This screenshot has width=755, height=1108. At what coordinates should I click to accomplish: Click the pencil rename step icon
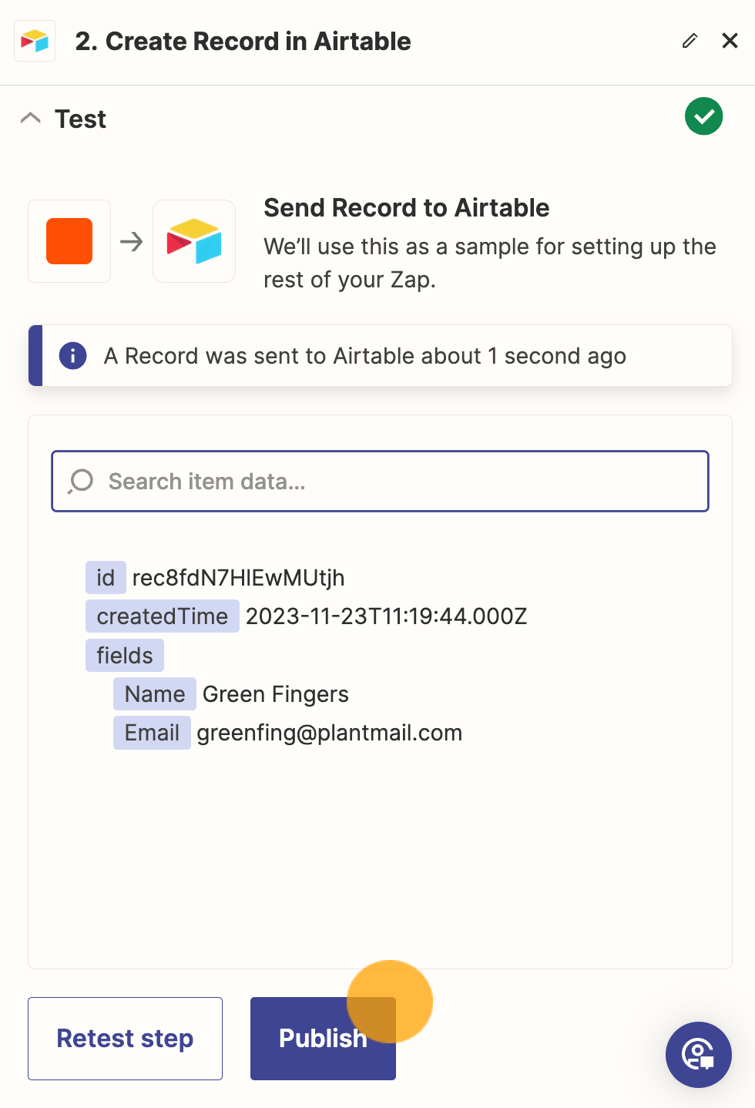[x=690, y=41]
